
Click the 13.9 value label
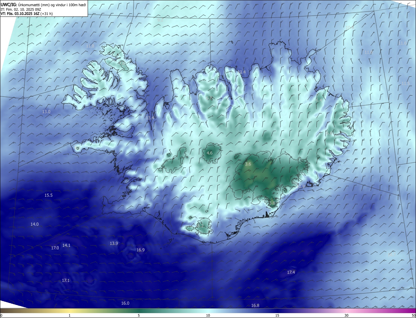(x=114, y=244)
